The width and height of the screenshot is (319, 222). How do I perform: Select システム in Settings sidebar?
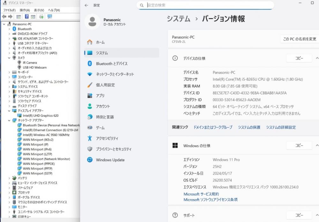(122, 53)
